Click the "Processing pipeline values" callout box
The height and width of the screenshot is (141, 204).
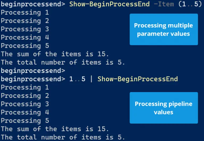164,108
